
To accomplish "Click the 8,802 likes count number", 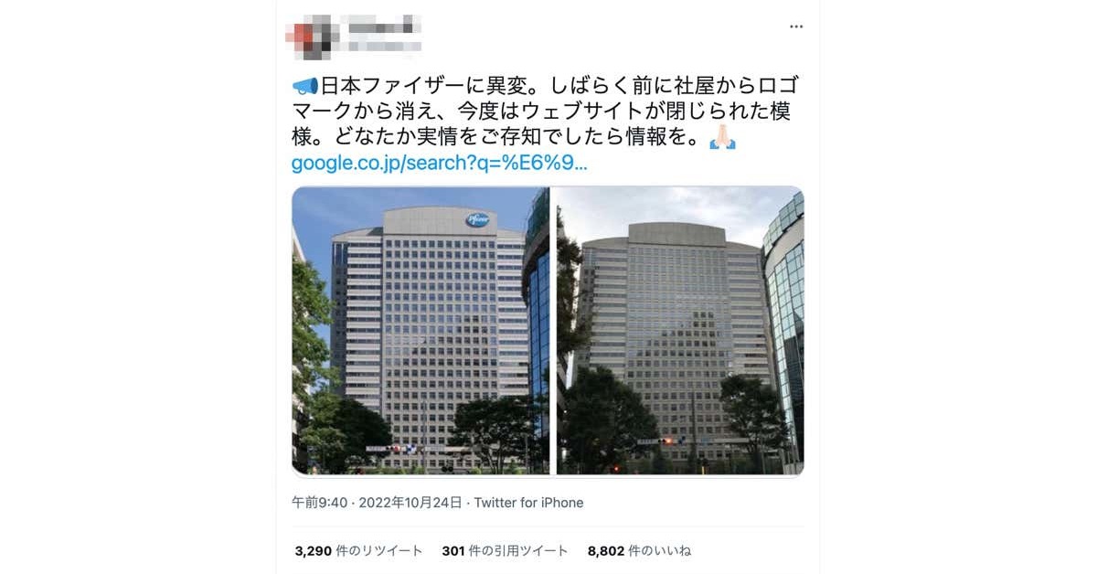I will click(x=606, y=551).
